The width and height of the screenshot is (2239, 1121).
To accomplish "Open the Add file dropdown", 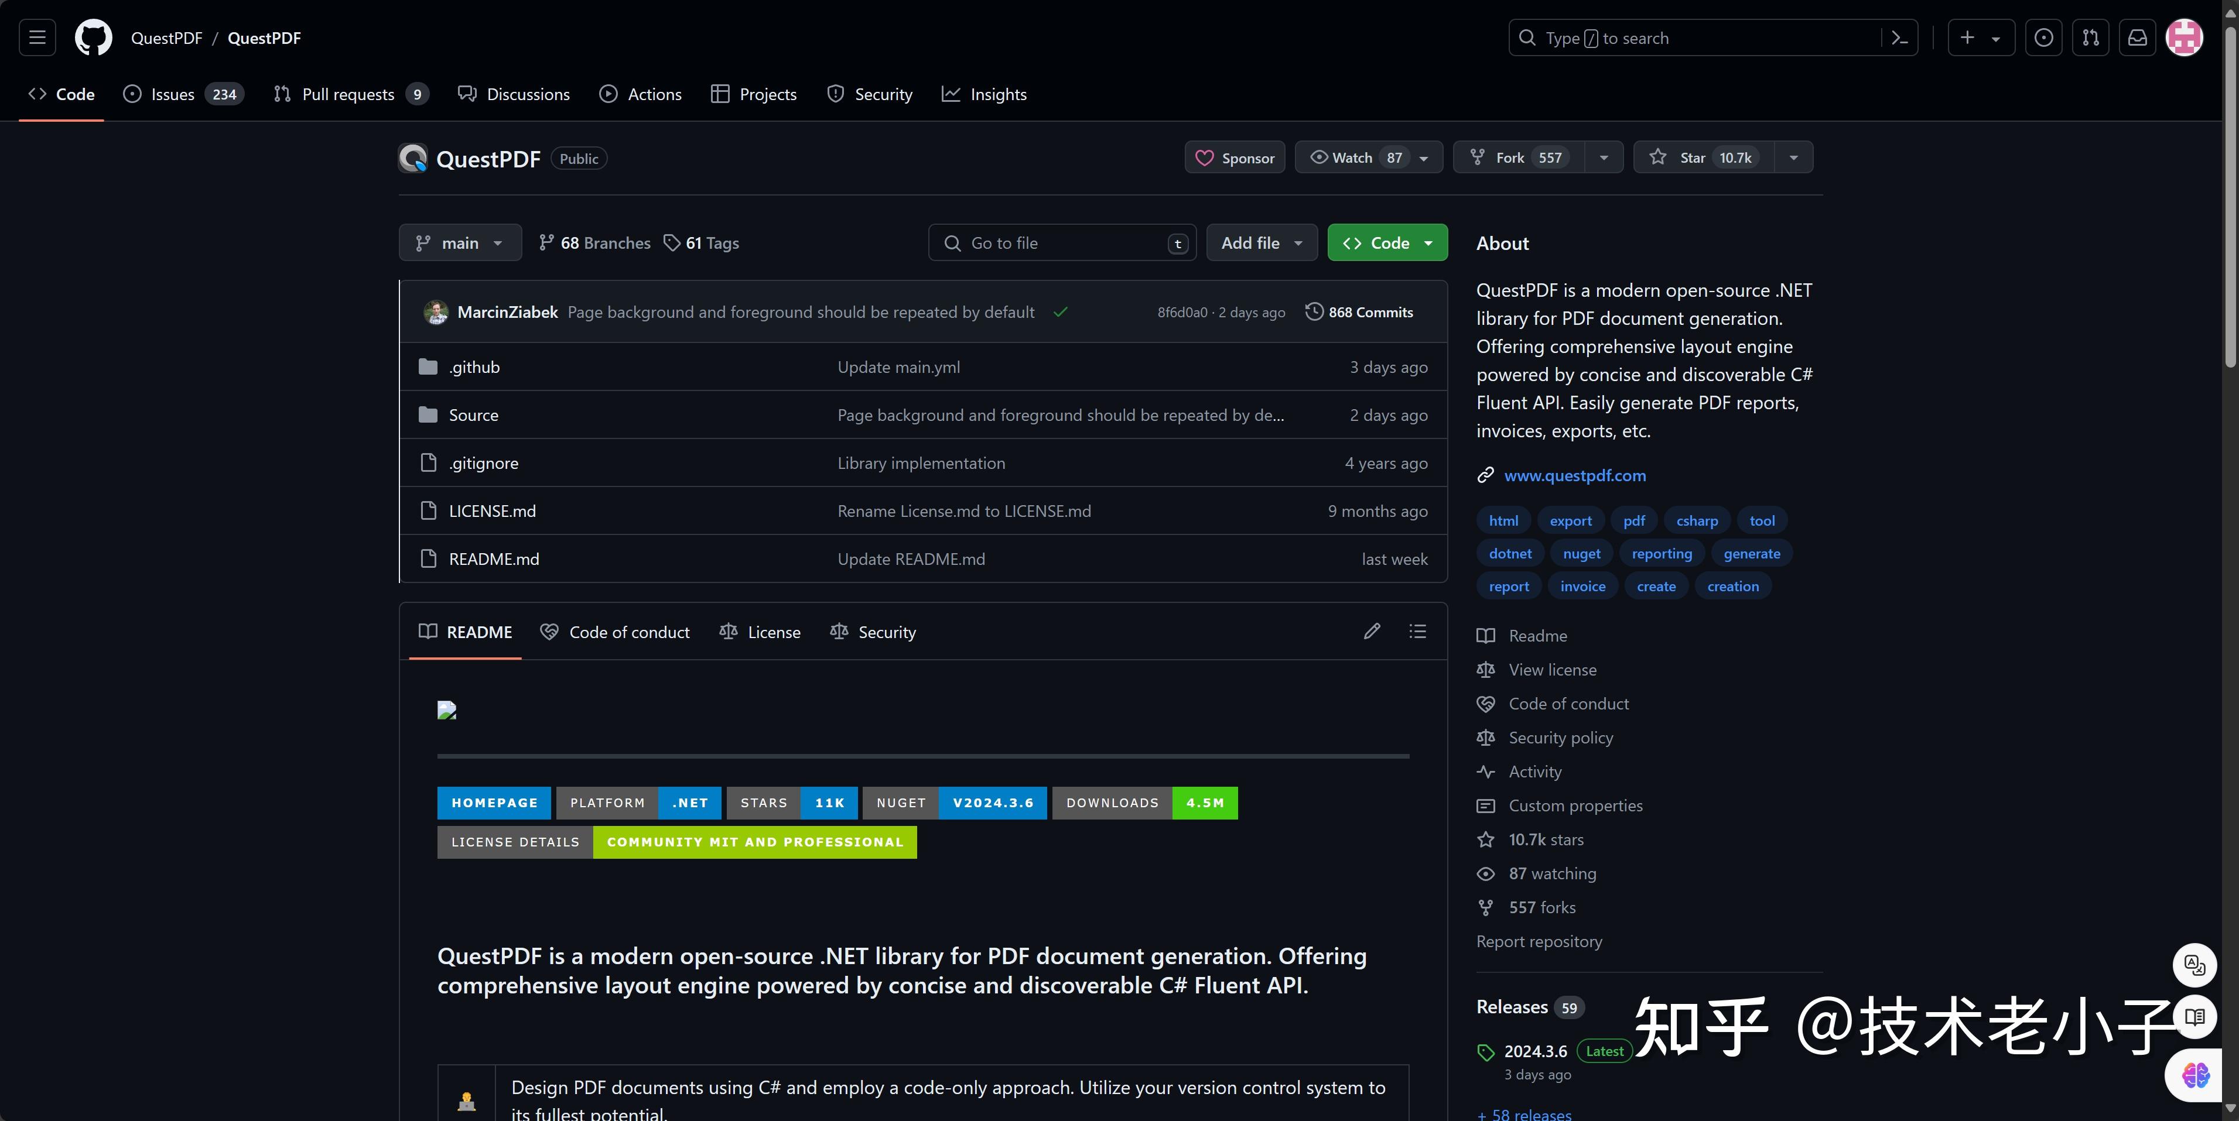I will (1261, 244).
